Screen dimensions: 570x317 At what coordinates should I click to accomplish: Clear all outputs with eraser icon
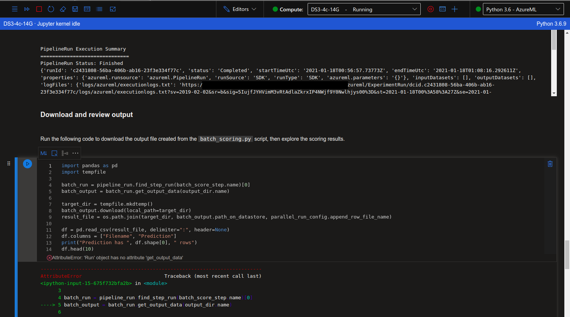coord(63,9)
